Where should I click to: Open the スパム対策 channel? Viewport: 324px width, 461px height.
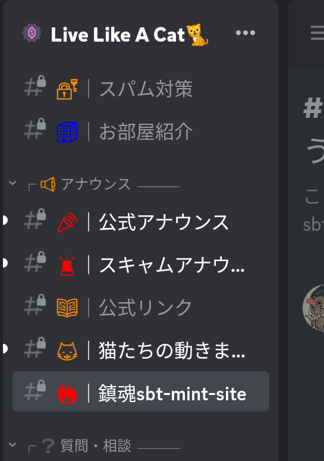coord(141,89)
